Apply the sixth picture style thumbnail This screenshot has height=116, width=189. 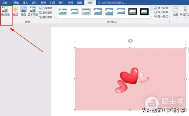pyautogui.click(x=121, y=11)
